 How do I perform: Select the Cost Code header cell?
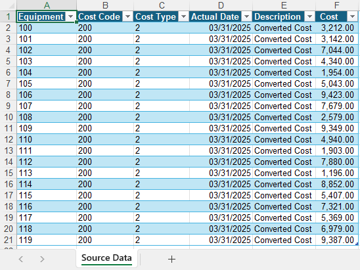[100, 16]
